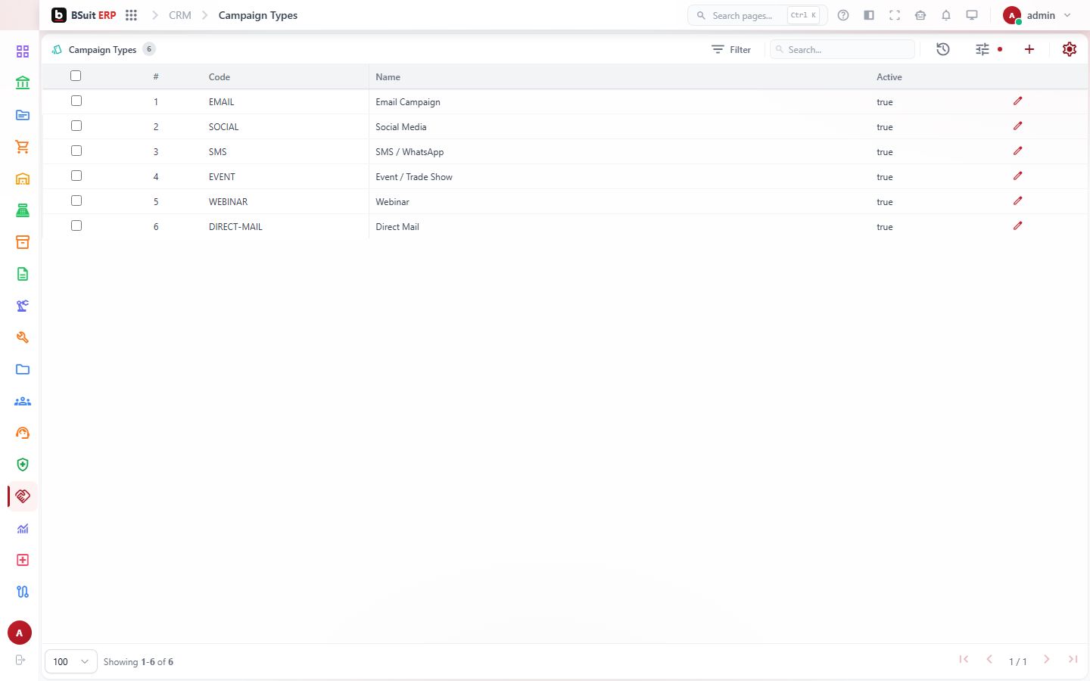Edit the Email Campaign row
The height and width of the screenshot is (681, 1090).
[1018, 101]
